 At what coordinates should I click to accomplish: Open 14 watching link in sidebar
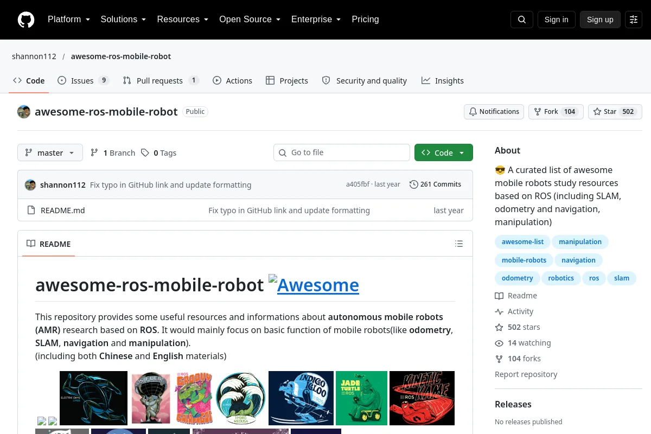523,343
